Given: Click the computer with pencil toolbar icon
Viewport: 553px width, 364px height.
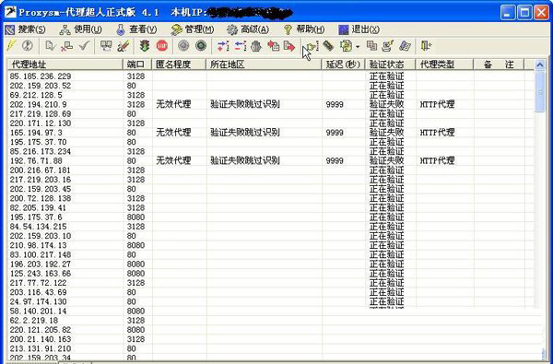Looking at the screenshot, I should (388, 46).
